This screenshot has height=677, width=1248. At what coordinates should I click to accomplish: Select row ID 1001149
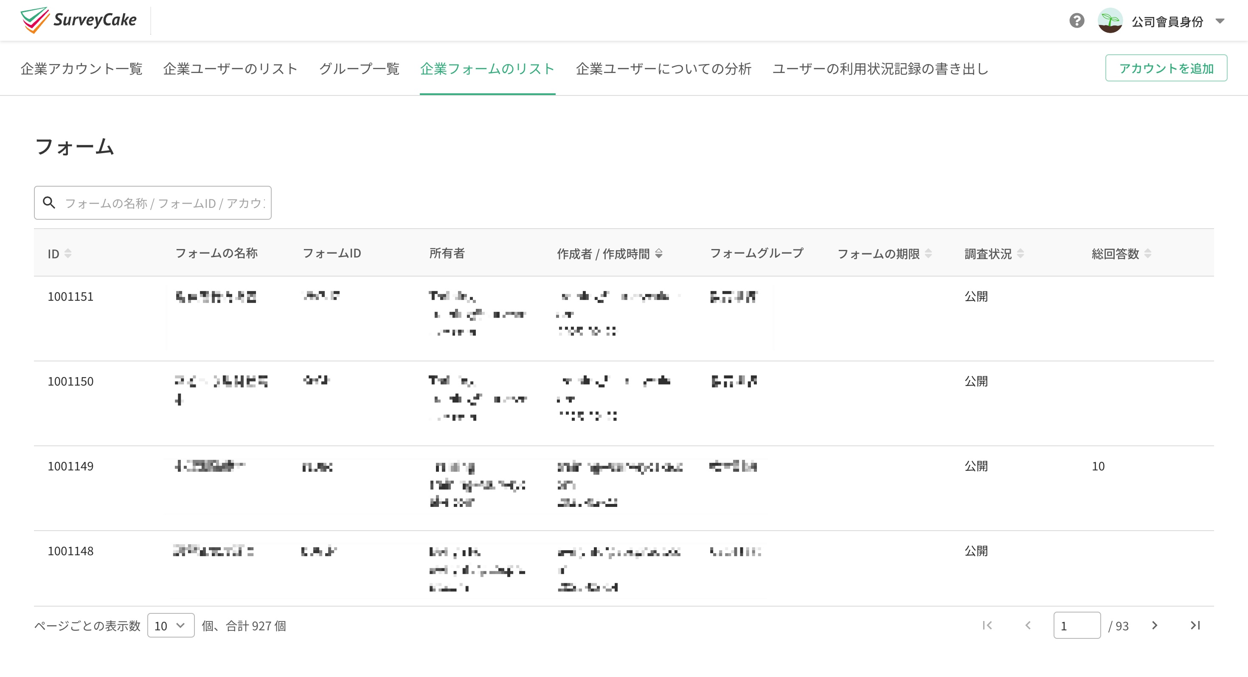[70, 466]
